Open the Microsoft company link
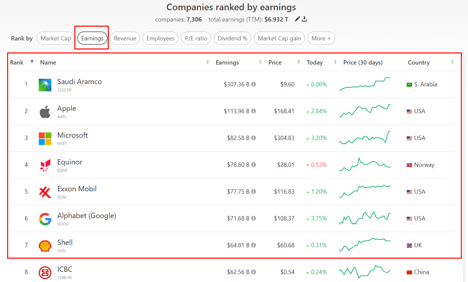The width and height of the screenshot is (468, 282). (x=73, y=135)
